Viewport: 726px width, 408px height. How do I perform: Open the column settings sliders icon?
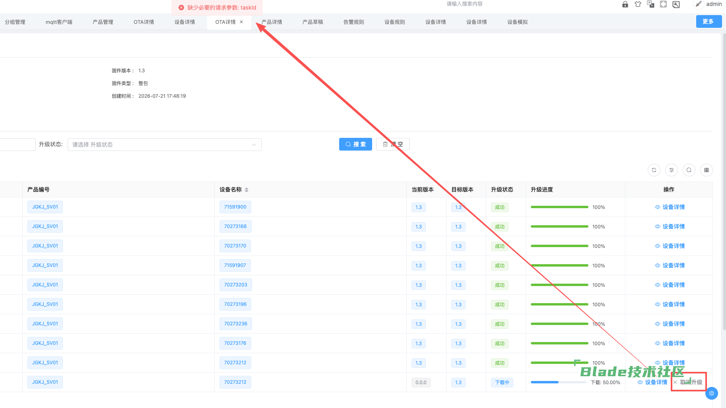[x=672, y=170]
